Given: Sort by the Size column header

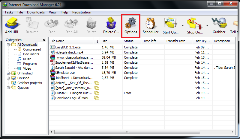Looking at the screenshot, I should point(111,41).
